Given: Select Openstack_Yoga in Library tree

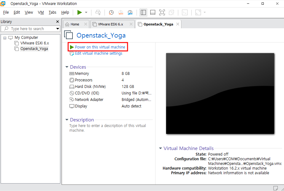Looking at the screenshot, I should (34, 49).
